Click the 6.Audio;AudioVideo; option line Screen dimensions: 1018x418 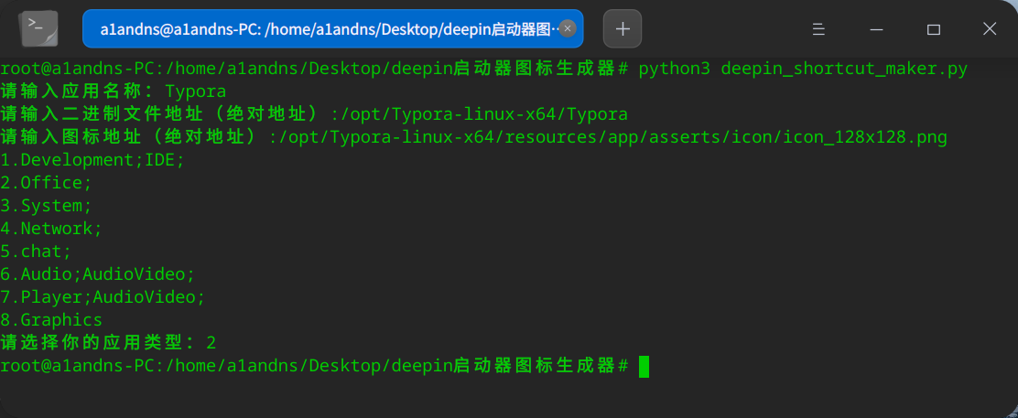click(x=97, y=274)
